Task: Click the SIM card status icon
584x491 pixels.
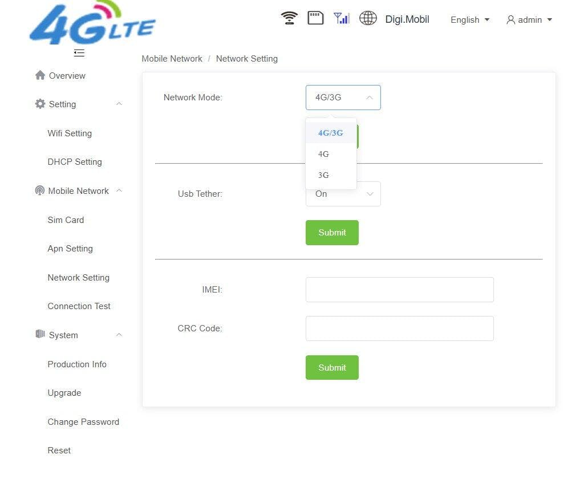Action: 315,18
